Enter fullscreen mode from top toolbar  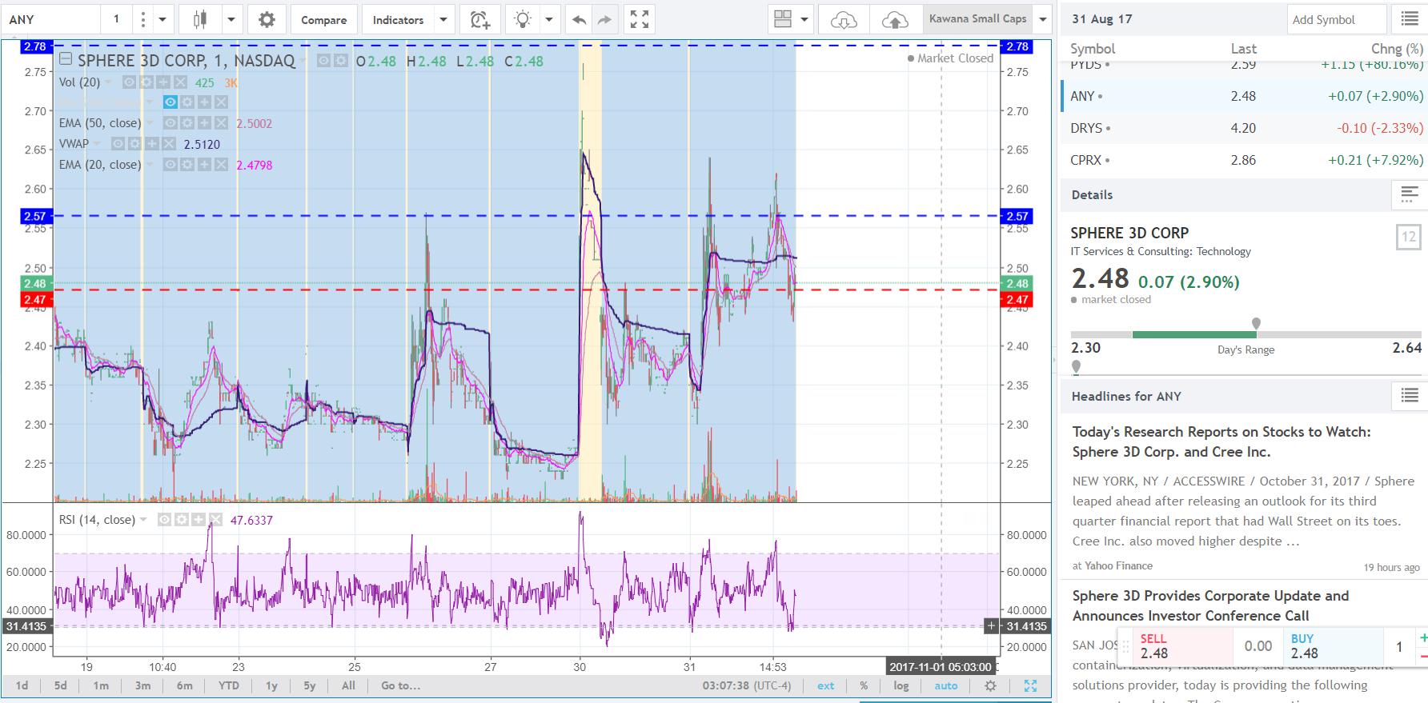tap(640, 20)
